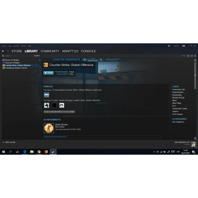Go forward with the right arrow
198x198 pixels.
[8, 51]
